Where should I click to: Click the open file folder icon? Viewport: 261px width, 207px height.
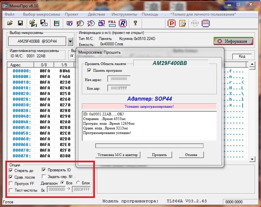tap(10, 23)
